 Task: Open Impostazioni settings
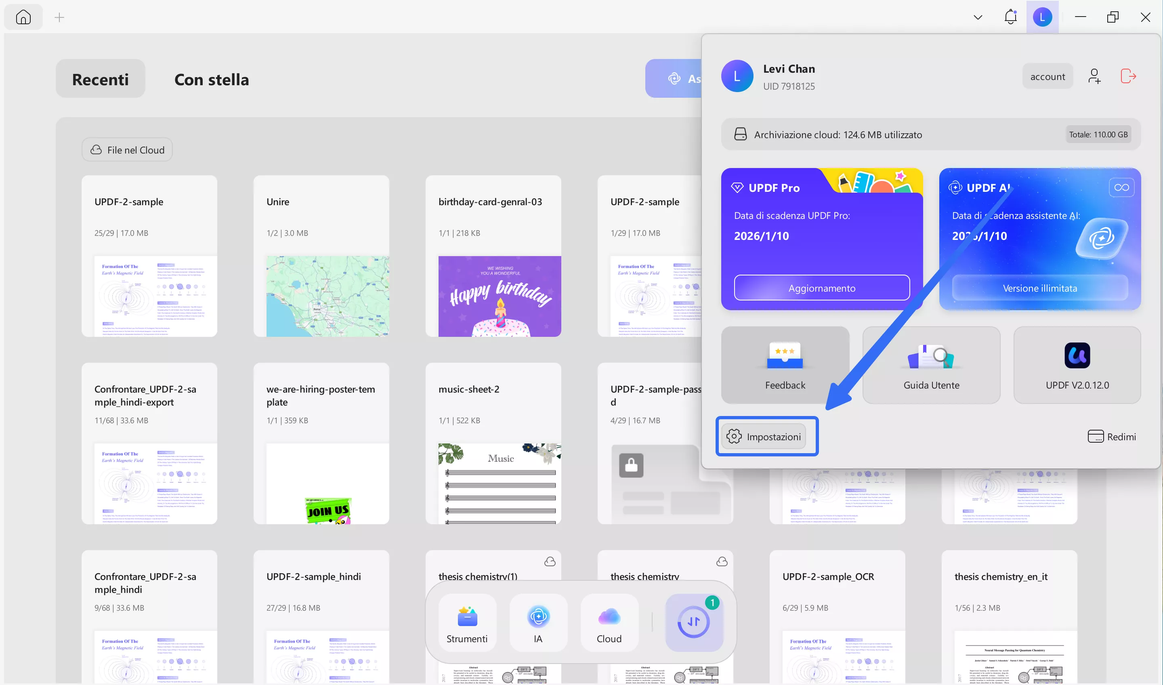point(764,437)
